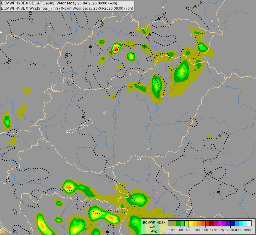Click the olive swatch in the CAPE legend
The width and height of the screenshot is (256, 235).
click(x=174, y=223)
